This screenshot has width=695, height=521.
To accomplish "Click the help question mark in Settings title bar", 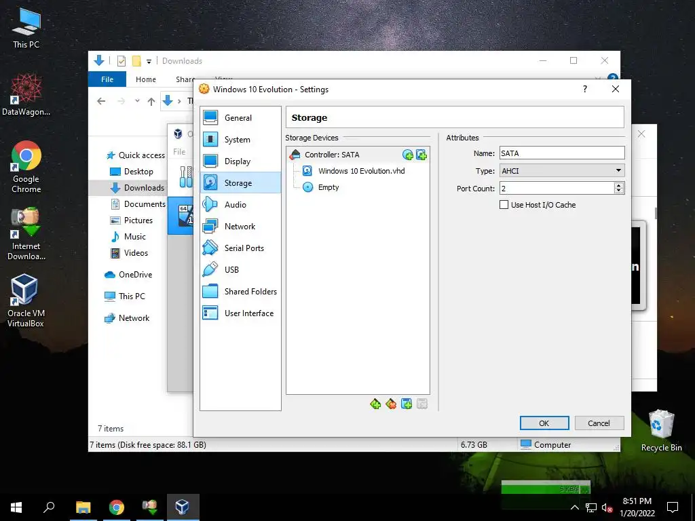I will click(x=585, y=89).
